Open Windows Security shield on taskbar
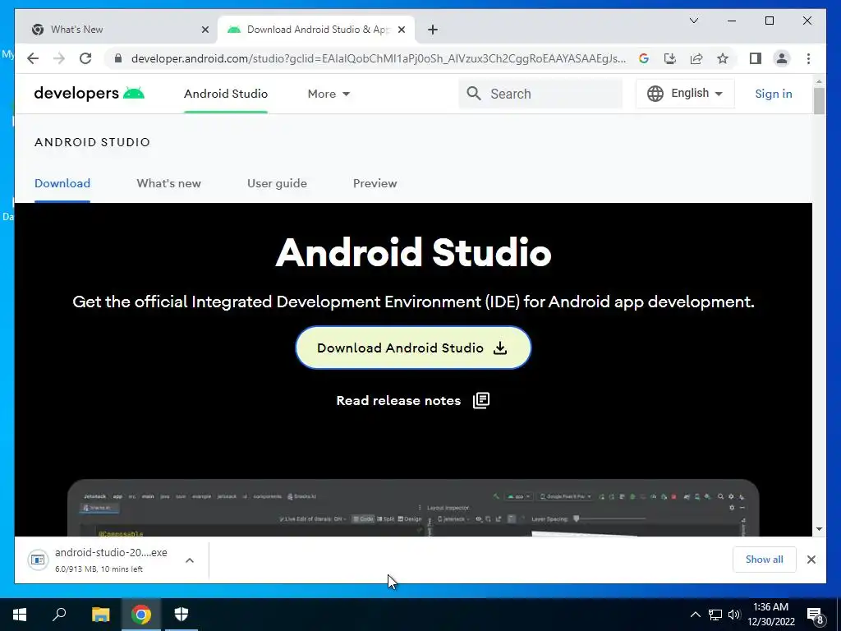 [182, 615]
